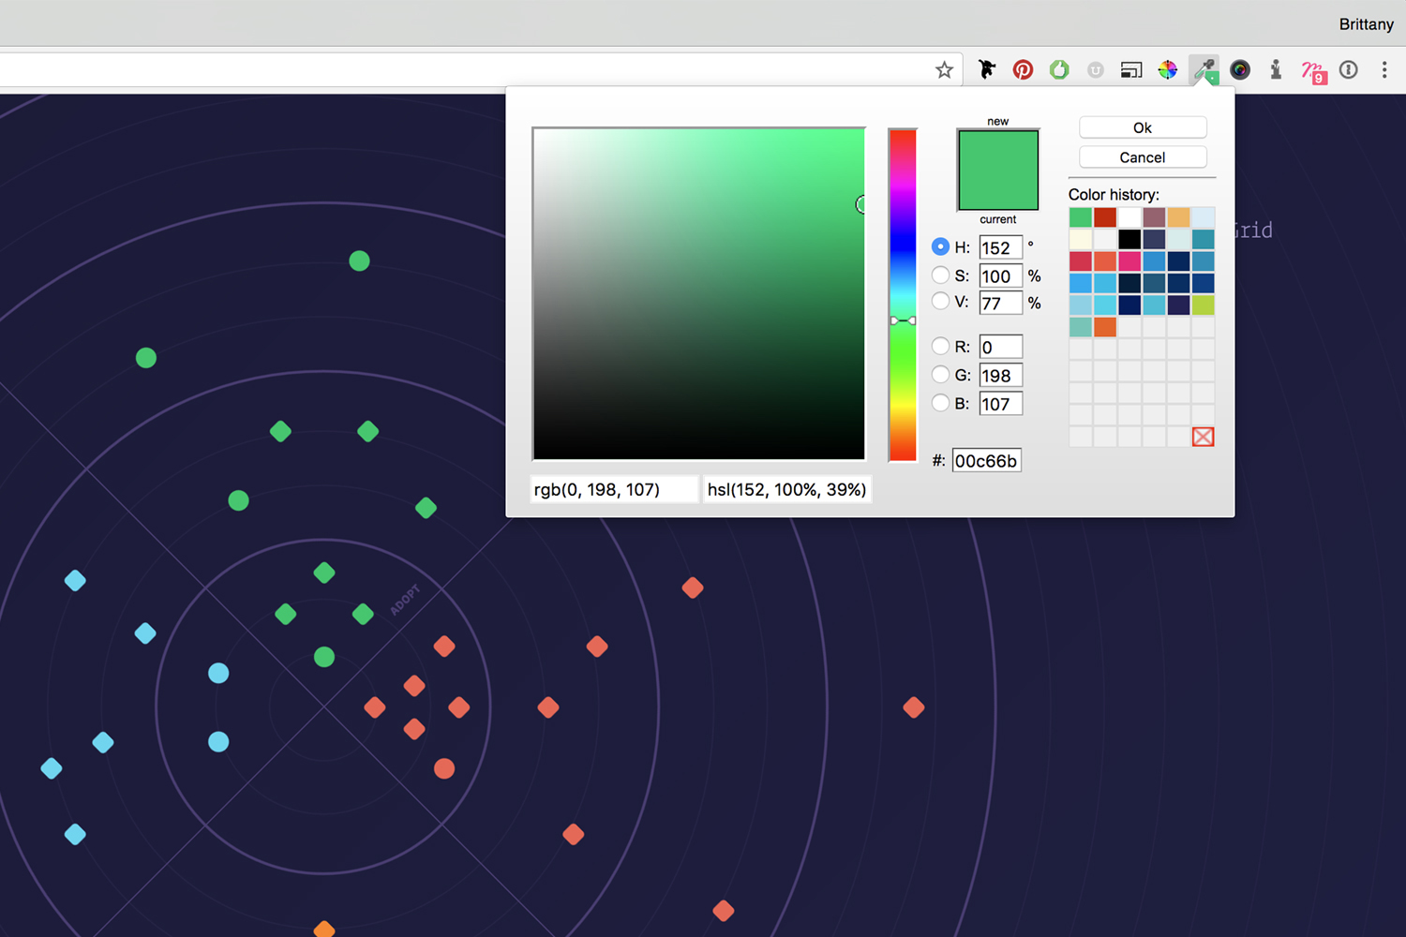Viewport: 1406px width, 937px height.
Task: Edit the hex value 00c66b field
Action: point(986,460)
